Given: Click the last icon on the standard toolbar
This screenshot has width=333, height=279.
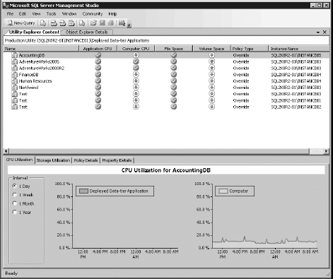Looking at the screenshot, I should [x=122, y=23].
